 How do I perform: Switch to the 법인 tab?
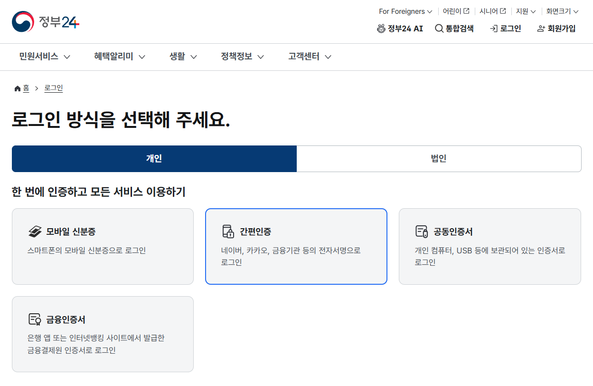tap(439, 159)
